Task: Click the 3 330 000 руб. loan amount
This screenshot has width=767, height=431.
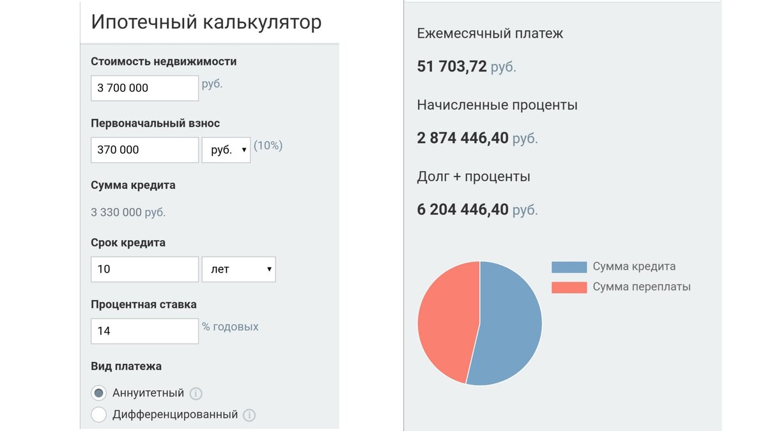Action: click(x=128, y=211)
